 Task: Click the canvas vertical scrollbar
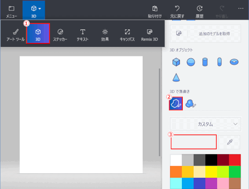point(159,112)
